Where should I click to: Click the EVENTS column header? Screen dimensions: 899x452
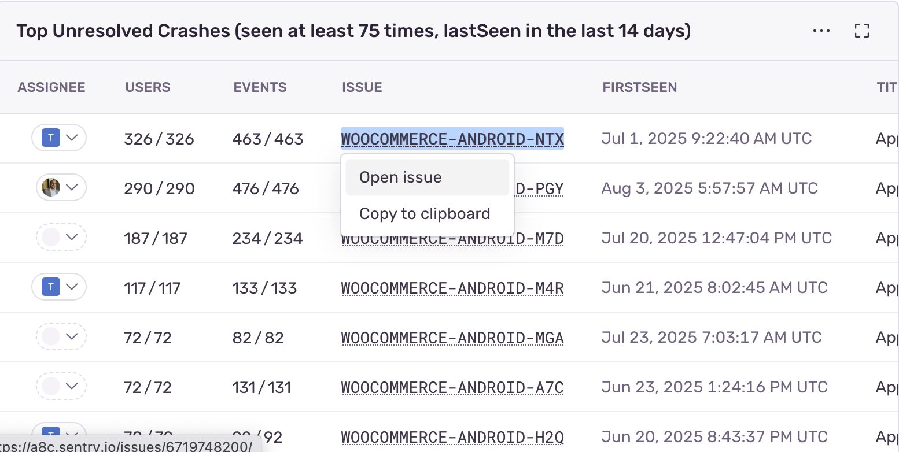tap(260, 87)
